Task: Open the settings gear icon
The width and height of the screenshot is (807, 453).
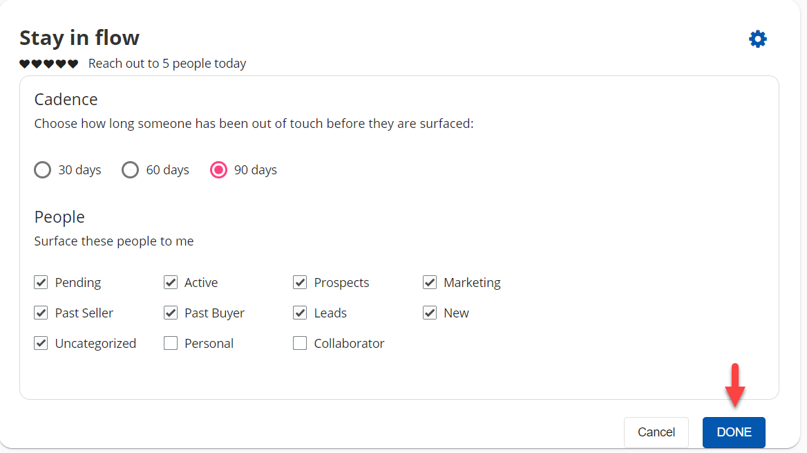Action: (758, 39)
